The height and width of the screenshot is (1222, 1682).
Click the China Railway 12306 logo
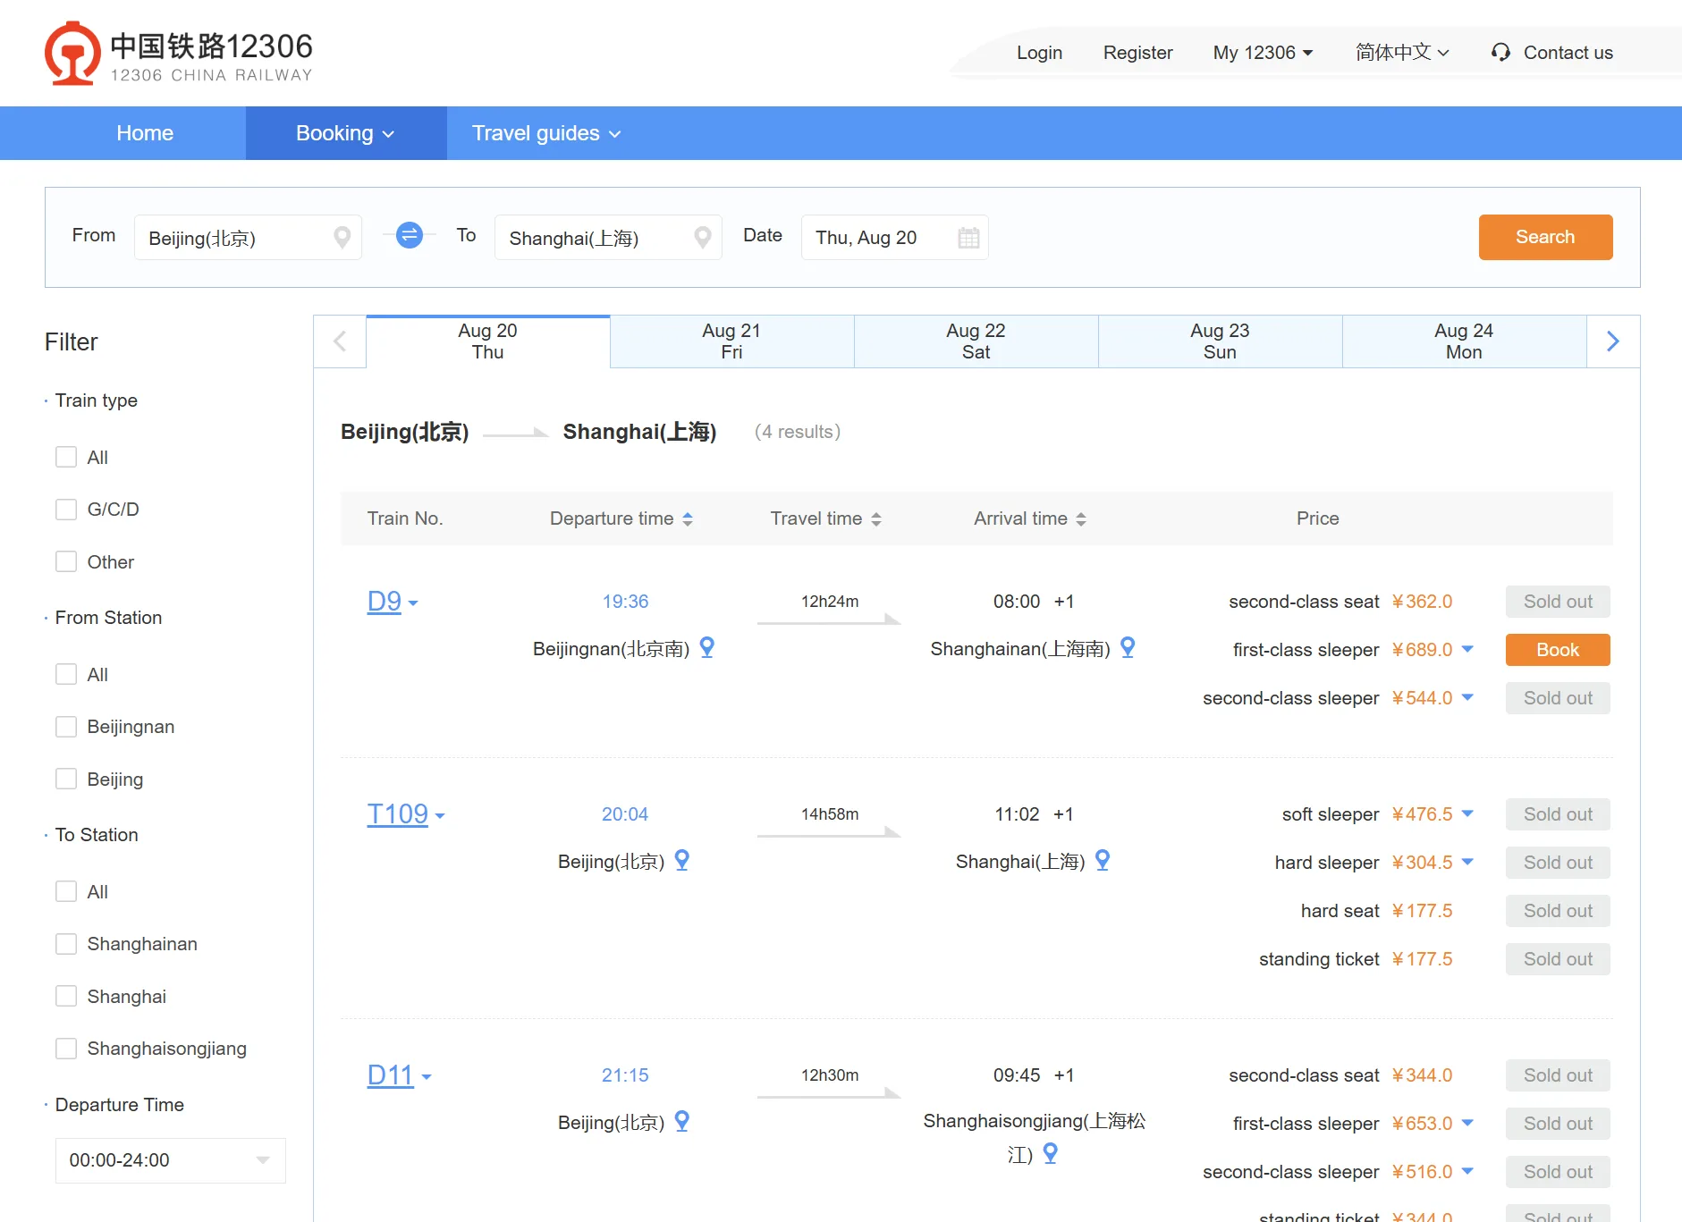(179, 54)
